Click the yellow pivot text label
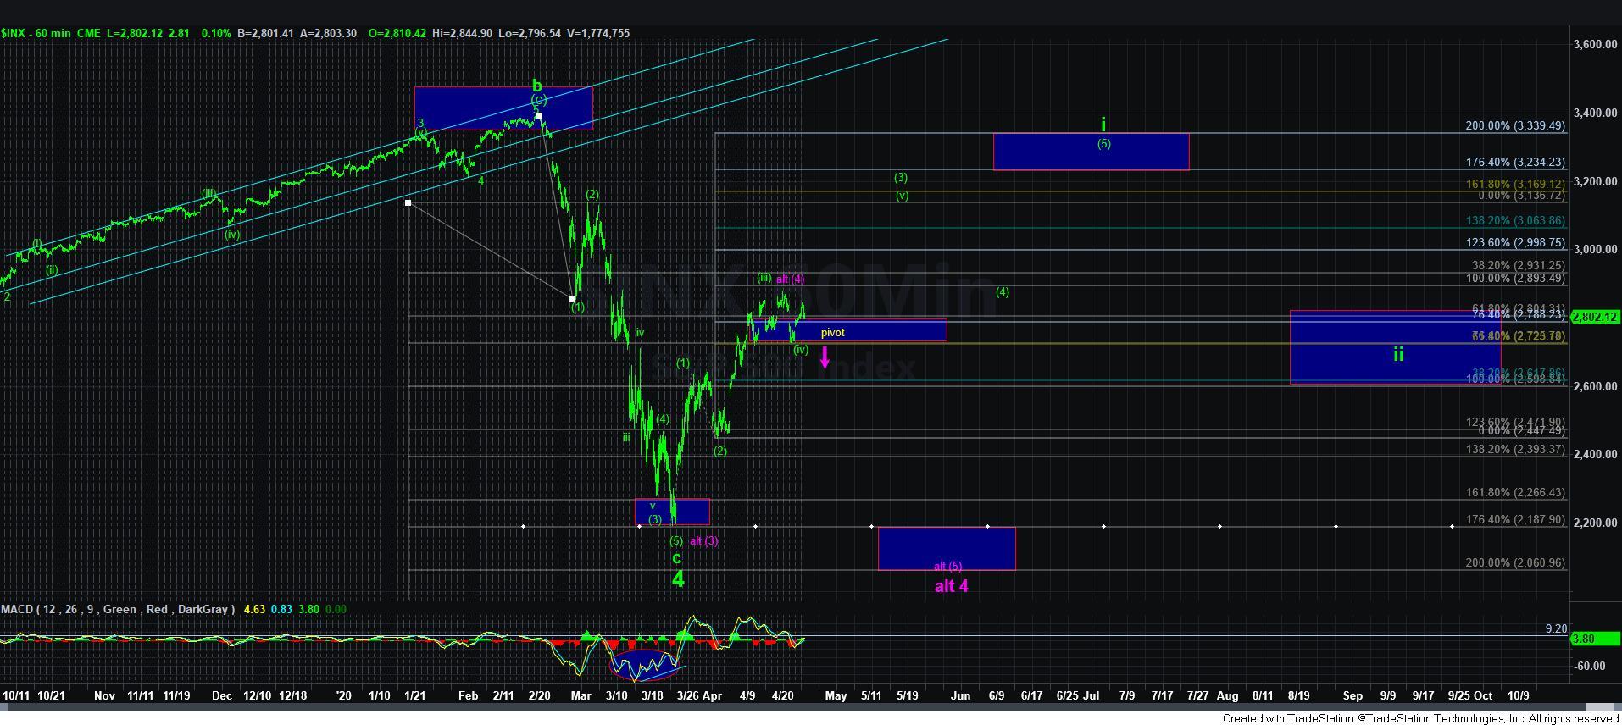The width and height of the screenshot is (1622, 725). (832, 333)
